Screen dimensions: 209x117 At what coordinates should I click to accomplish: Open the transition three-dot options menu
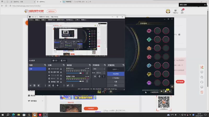pos(104,76)
